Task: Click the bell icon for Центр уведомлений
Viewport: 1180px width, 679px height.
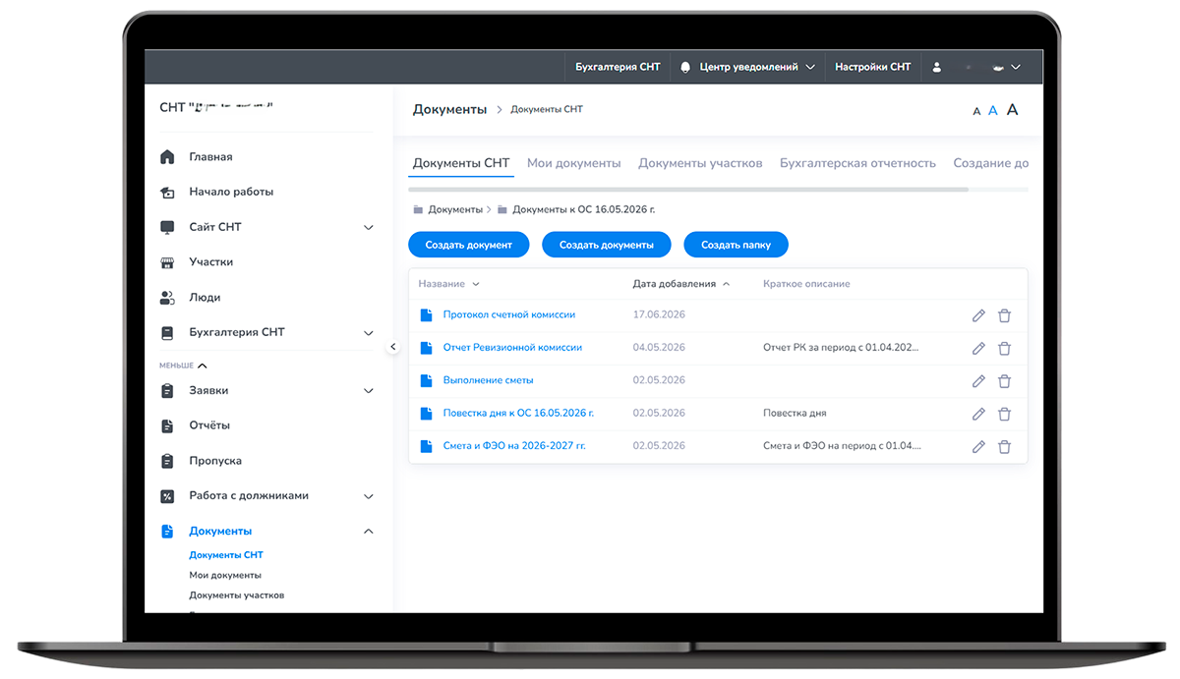Action: click(685, 68)
